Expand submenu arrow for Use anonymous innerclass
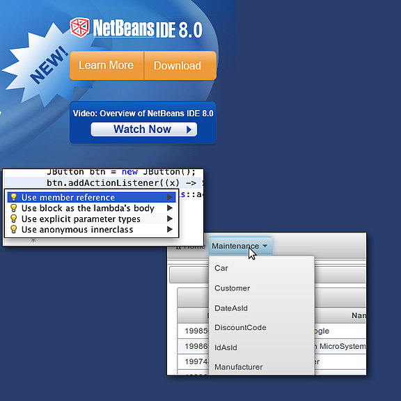The image size is (401, 401). point(170,230)
